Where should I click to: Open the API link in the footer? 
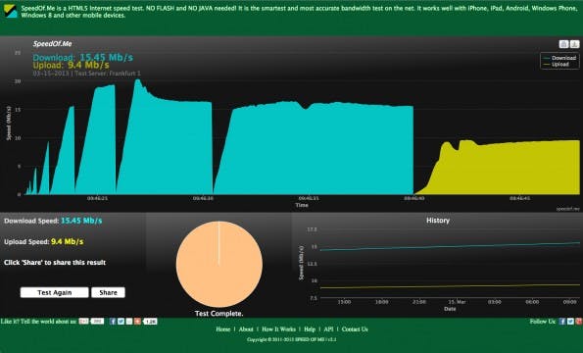click(328, 329)
